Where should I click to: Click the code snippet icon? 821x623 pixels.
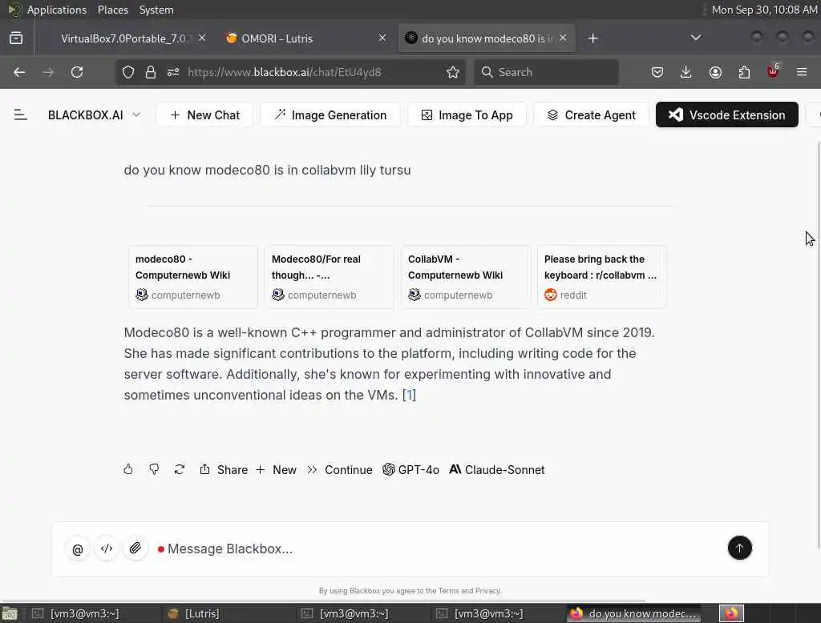point(107,549)
